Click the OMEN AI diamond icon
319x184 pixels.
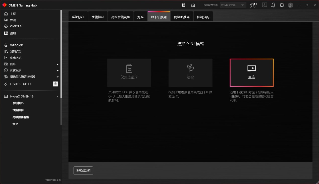point(6,26)
